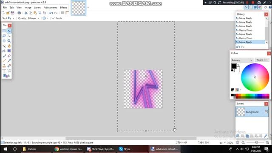Viewport: 272px width, 153px height.
Task: Cut the selection with the scissors icon
Action: click(26, 13)
